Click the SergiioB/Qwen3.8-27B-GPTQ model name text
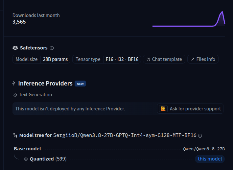233x170 pixels. coord(125,135)
